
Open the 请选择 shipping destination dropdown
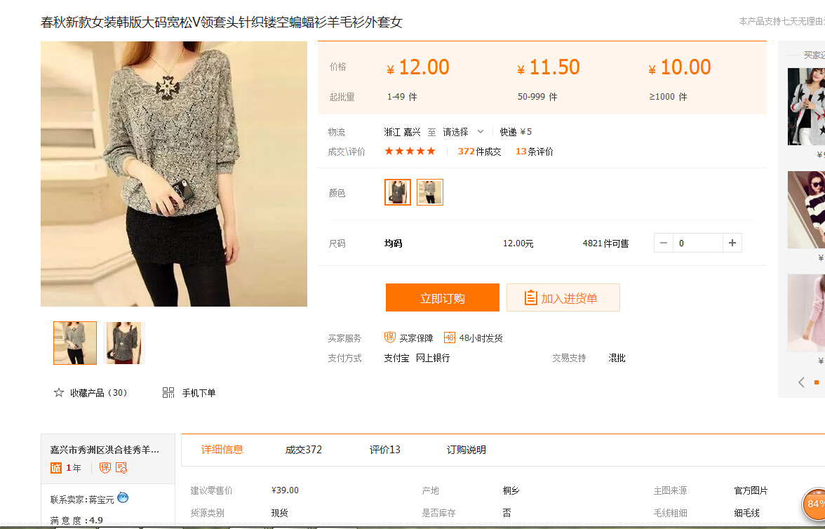pyautogui.click(x=463, y=132)
